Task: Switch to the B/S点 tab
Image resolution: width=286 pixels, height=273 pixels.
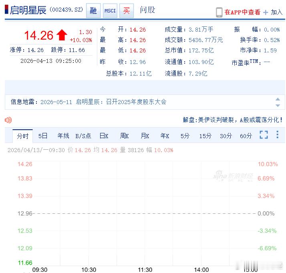Action: click(x=83, y=136)
